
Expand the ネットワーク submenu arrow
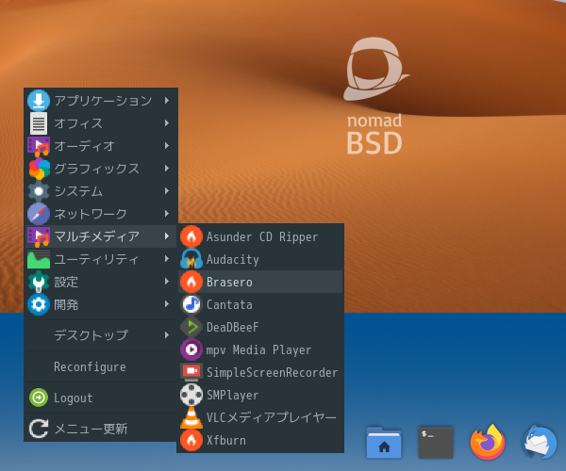[x=167, y=214]
